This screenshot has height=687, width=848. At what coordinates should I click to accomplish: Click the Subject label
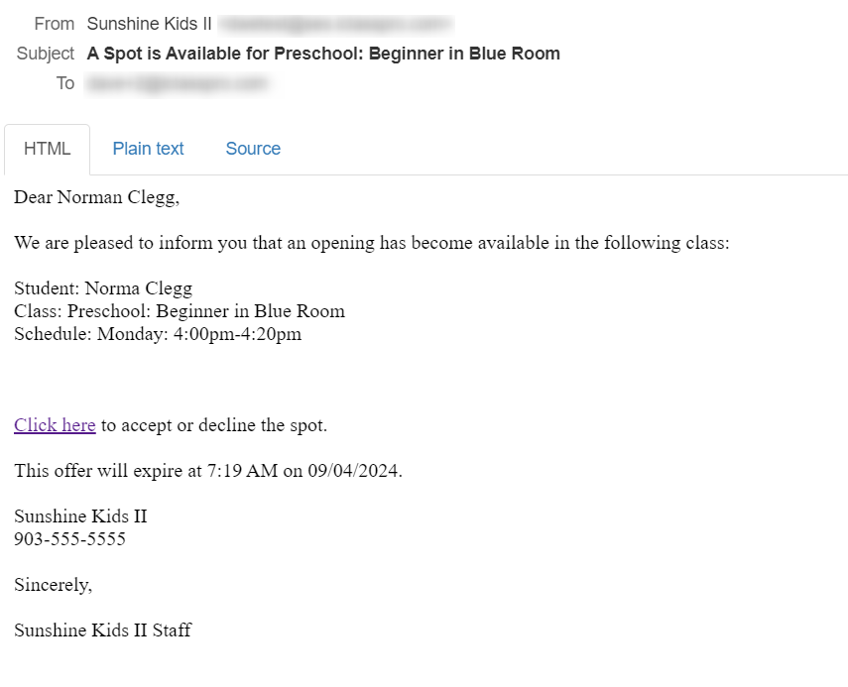point(46,54)
